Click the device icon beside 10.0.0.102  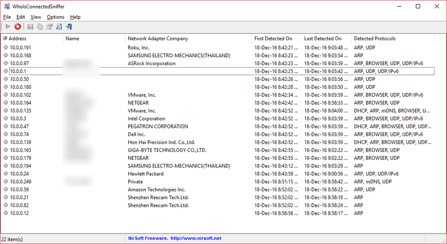[x=5, y=95]
